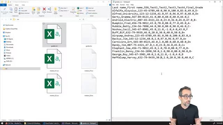Click the Explorer help icon

pyautogui.click(x=110, y=5)
